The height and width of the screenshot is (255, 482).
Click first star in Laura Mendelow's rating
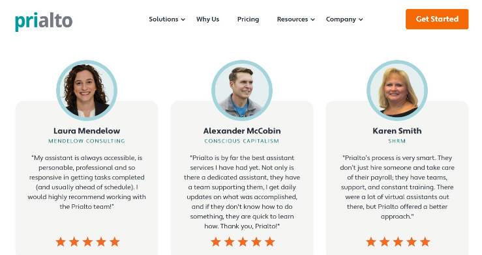pos(61,242)
